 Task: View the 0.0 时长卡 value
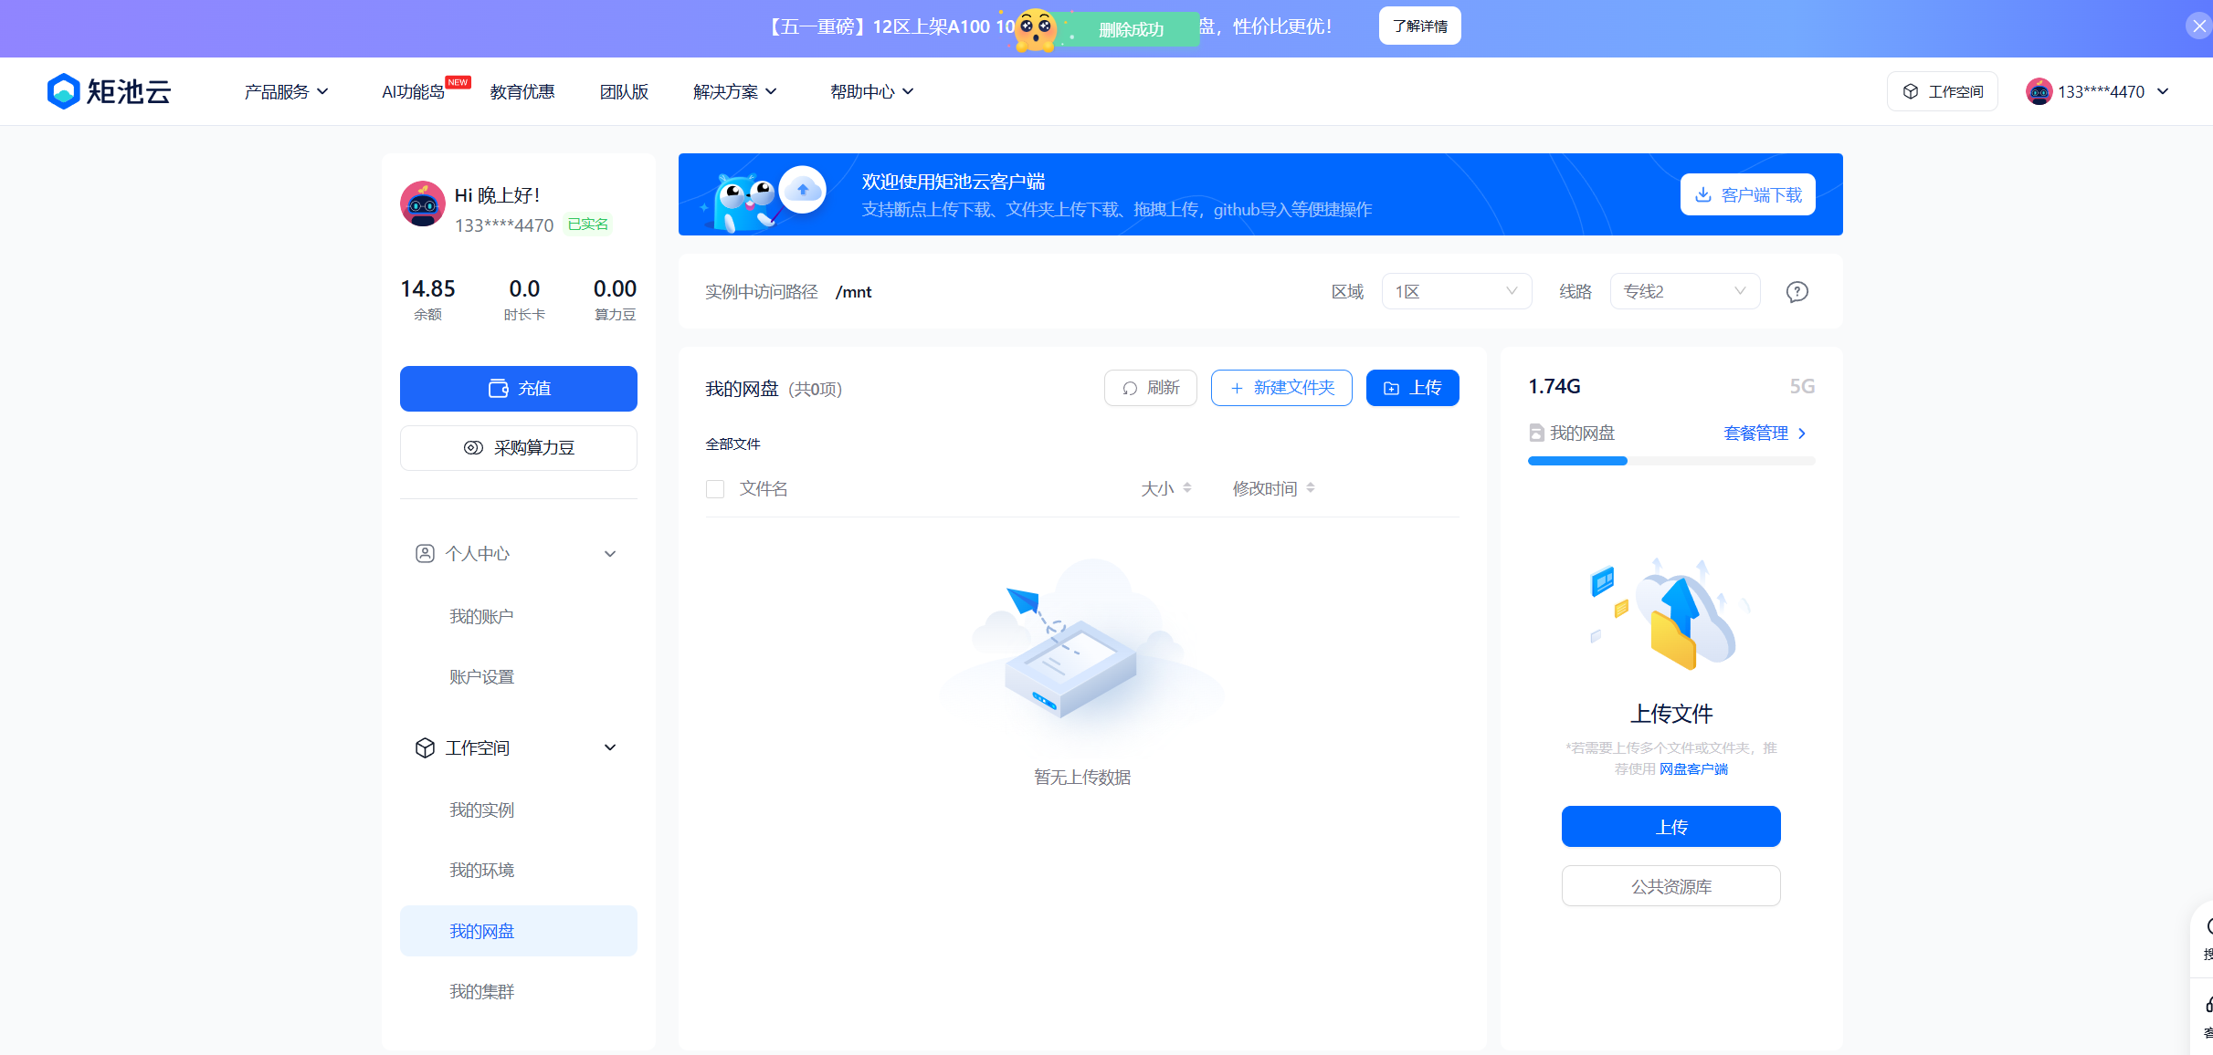[x=524, y=299]
